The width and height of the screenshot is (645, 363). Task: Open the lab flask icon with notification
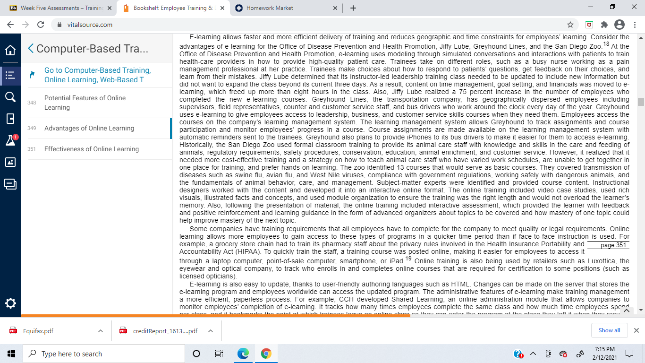[10, 140]
